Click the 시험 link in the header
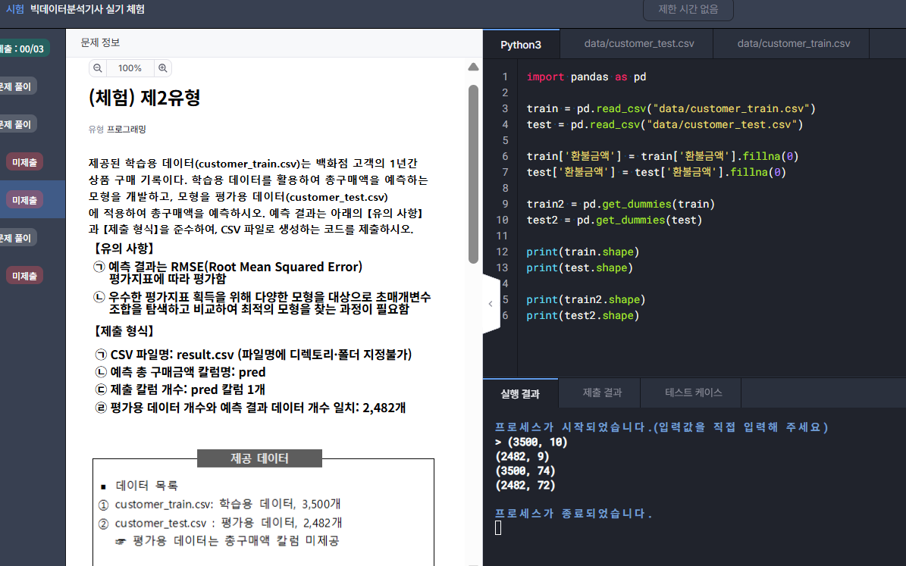Image resolution: width=906 pixels, height=566 pixels. (x=16, y=9)
